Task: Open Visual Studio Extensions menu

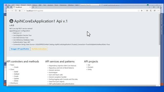Action: [x=63, y=5]
